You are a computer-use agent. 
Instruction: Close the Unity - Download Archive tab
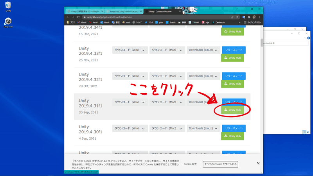tap(180, 12)
